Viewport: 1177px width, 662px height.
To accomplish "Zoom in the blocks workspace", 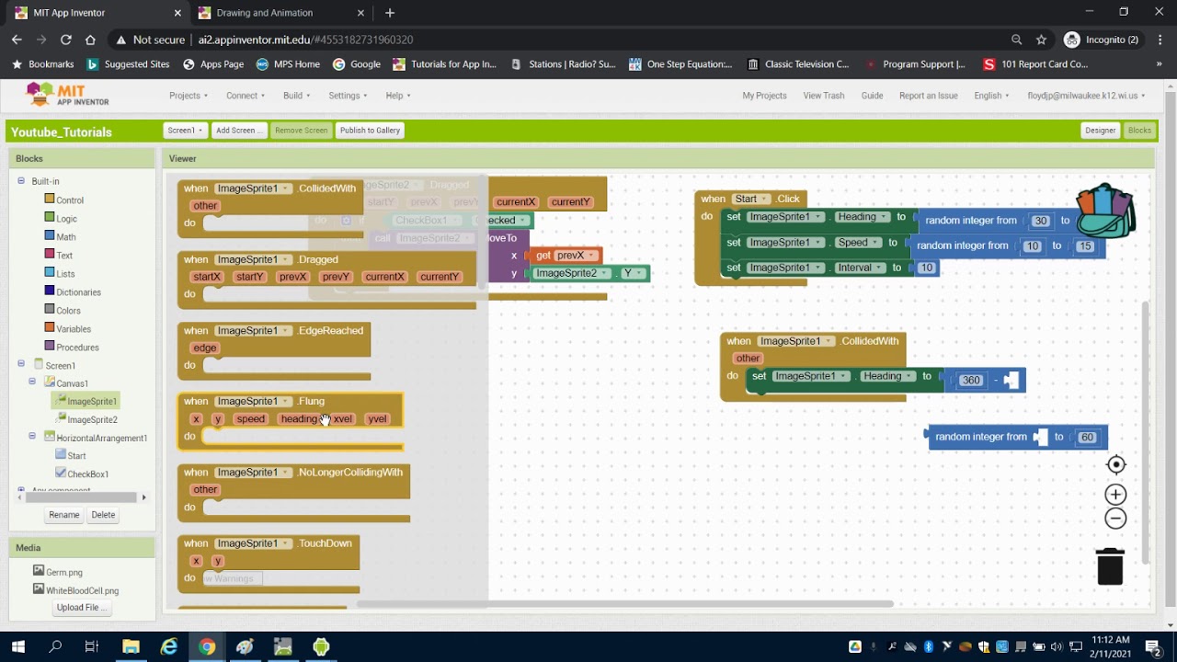I will pyautogui.click(x=1115, y=495).
